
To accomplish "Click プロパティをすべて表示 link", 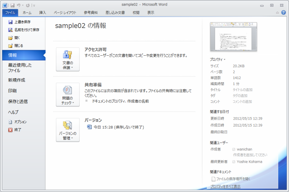I will (x=225, y=187).
